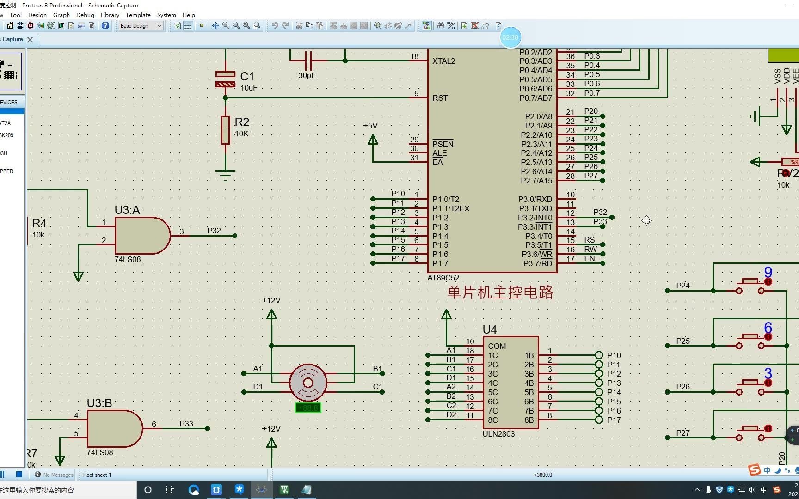Open Task View on the Windows taskbar
799x499 pixels.
[170, 490]
